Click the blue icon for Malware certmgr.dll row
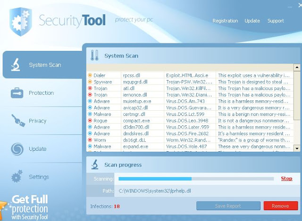 point(90,114)
